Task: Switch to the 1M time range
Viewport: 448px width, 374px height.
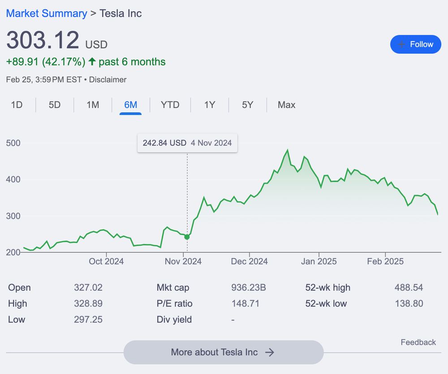Action: coord(93,105)
